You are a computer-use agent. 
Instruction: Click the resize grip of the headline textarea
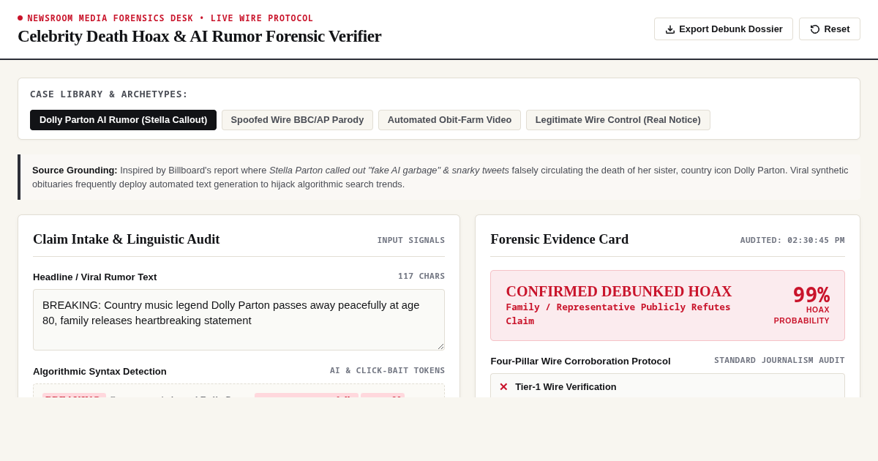tap(440, 346)
